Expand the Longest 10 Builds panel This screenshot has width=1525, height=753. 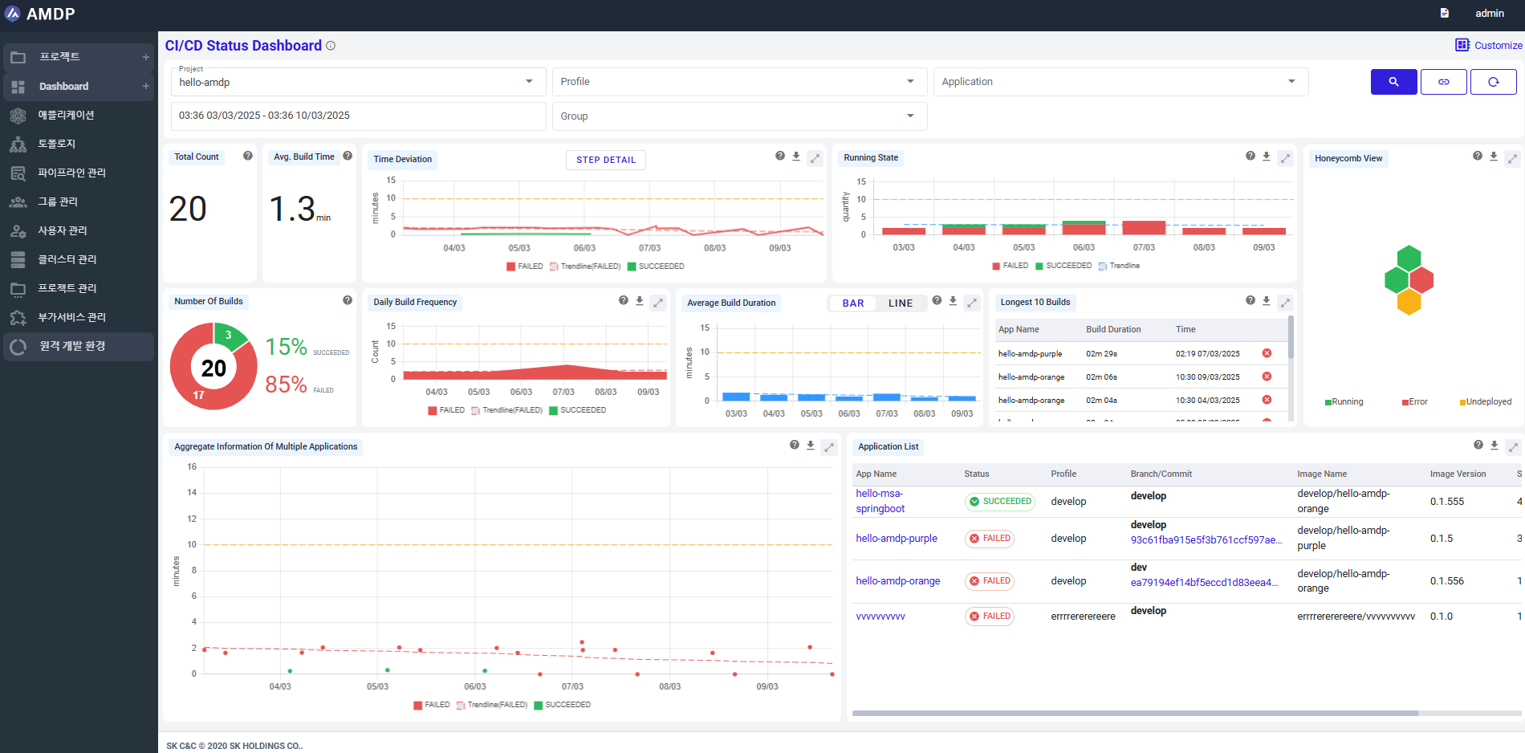click(x=1286, y=303)
